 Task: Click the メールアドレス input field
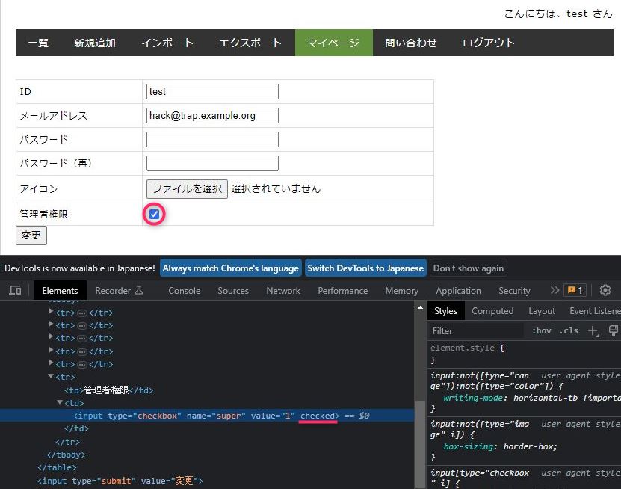pos(212,115)
